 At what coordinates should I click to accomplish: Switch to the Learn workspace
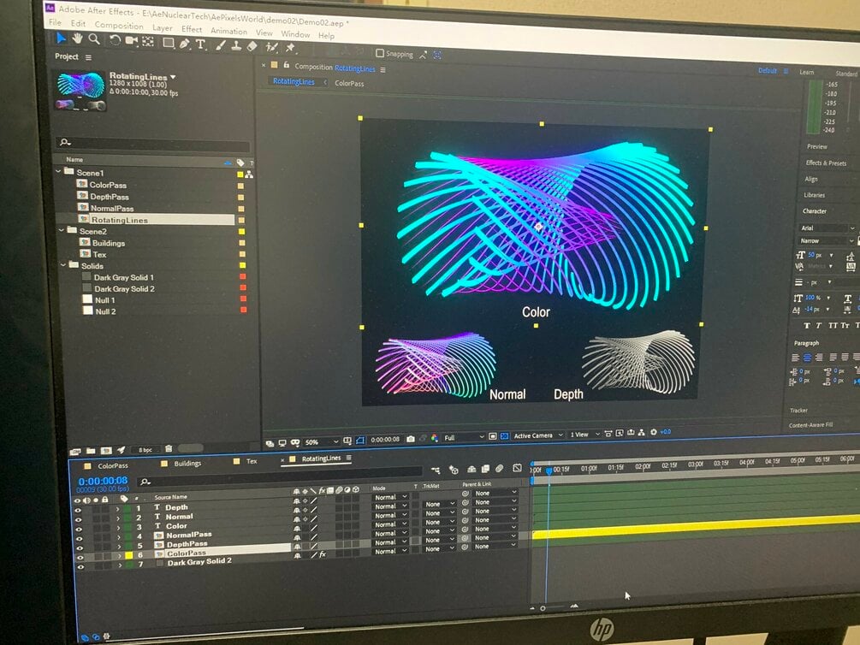[x=807, y=72]
